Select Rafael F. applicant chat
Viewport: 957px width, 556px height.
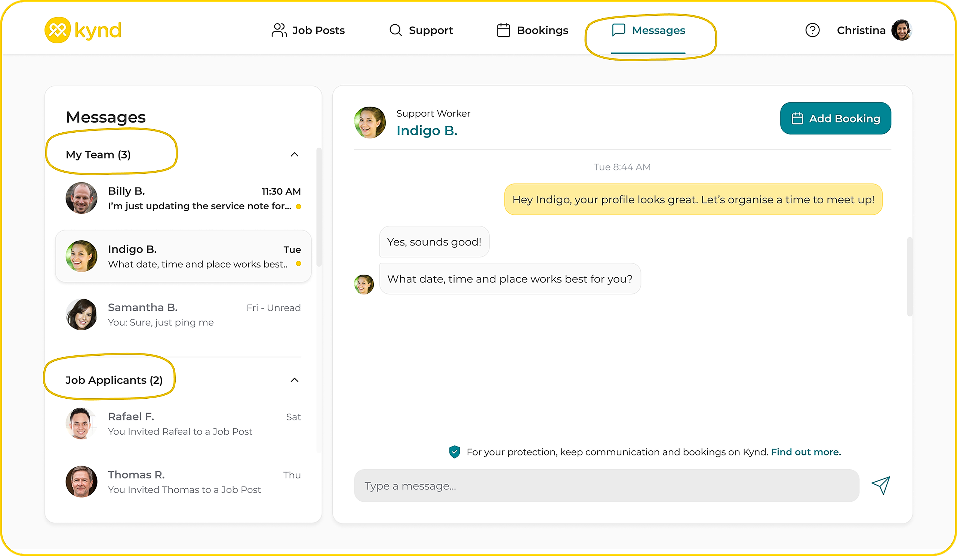coord(184,424)
